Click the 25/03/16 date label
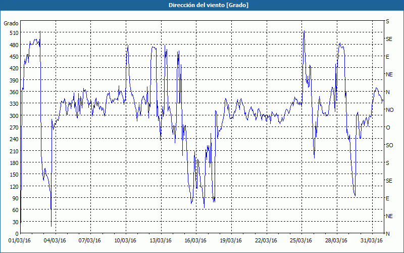Image resolution: width=404 pixels, height=253 pixels. coord(301,241)
